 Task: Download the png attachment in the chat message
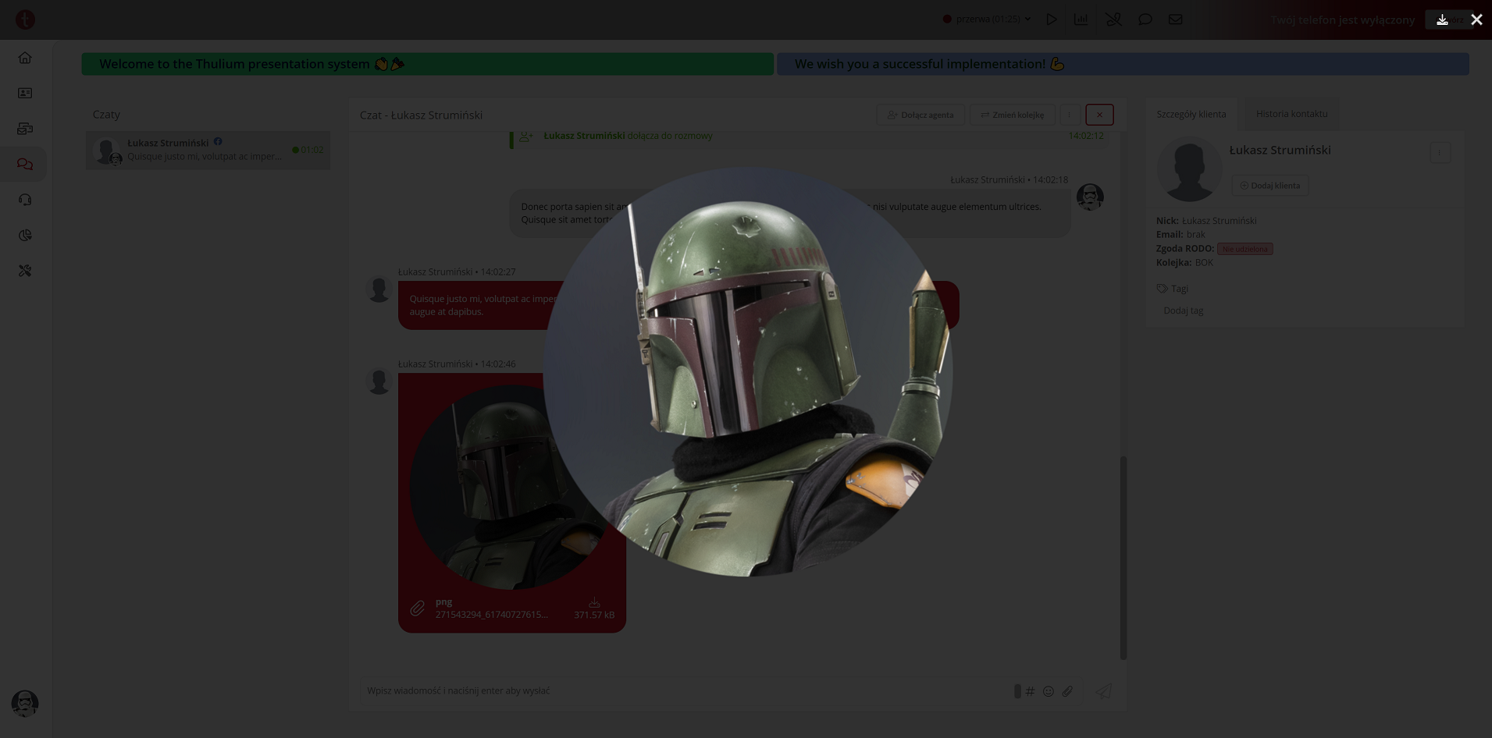click(594, 603)
